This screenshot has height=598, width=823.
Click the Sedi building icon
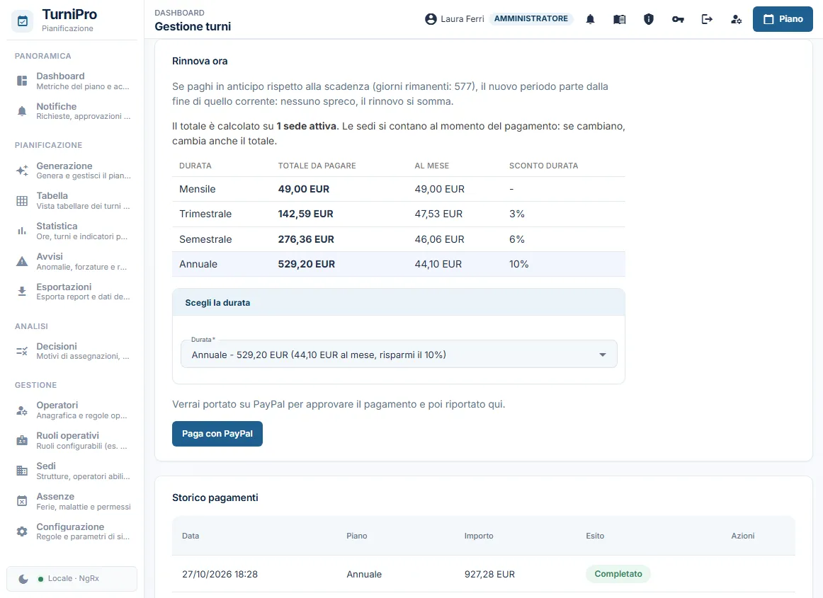coord(22,471)
